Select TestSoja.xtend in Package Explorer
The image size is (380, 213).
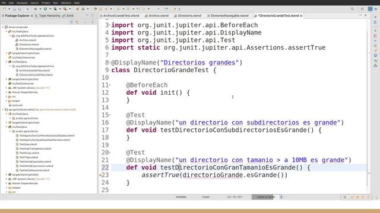[28, 144]
